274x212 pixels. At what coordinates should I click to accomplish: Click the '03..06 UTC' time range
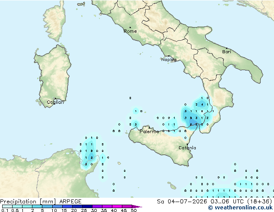pyautogui.click(x=227, y=202)
